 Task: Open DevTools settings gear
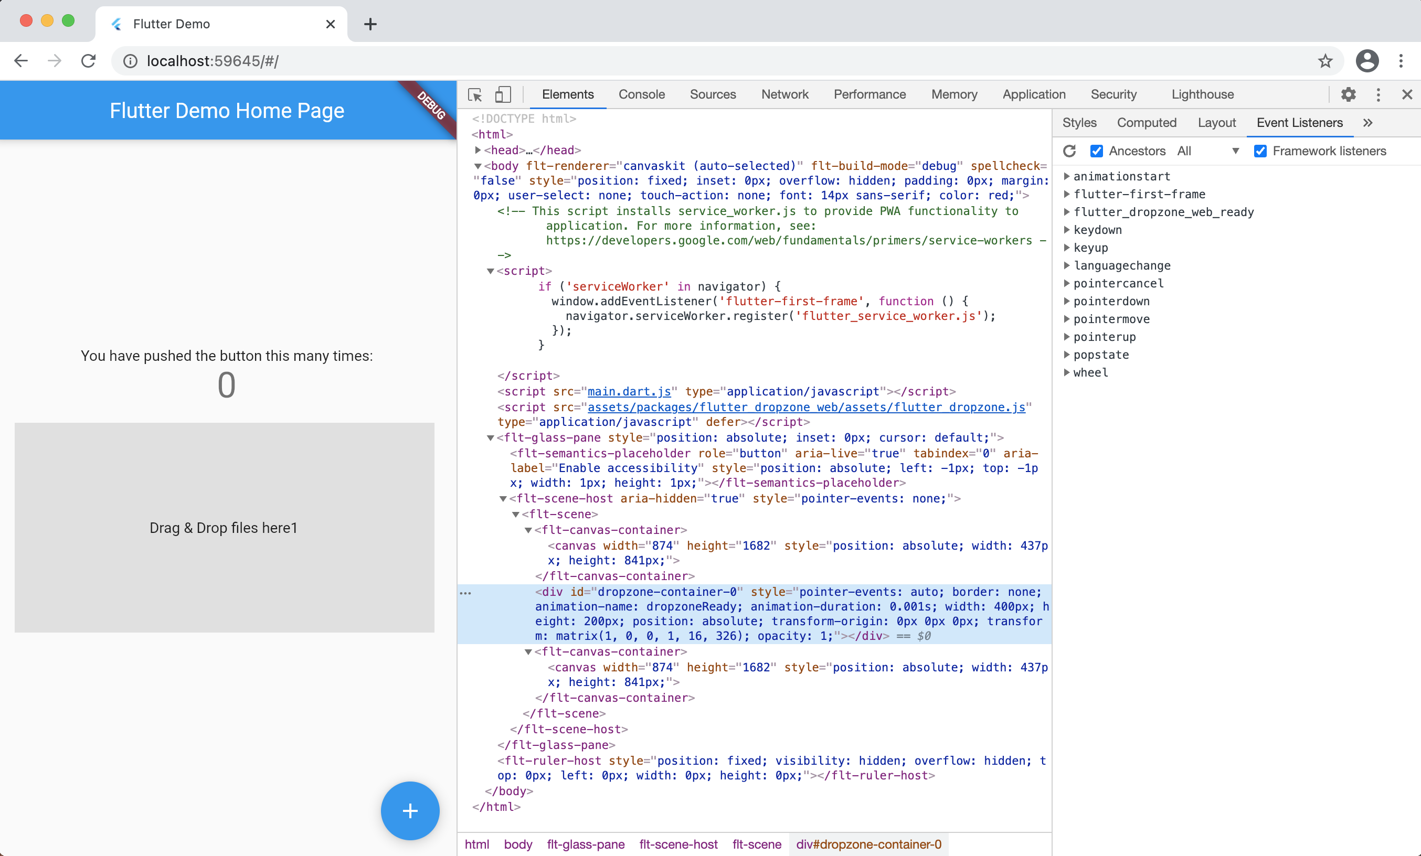click(1349, 94)
